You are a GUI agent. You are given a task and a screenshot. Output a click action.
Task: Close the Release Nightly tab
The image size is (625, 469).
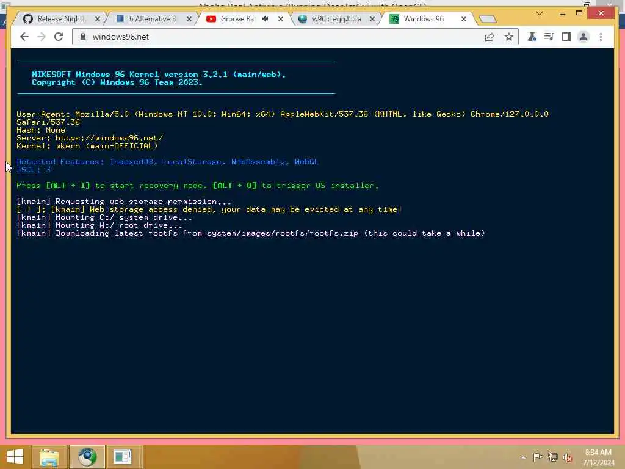tap(97, 19)
